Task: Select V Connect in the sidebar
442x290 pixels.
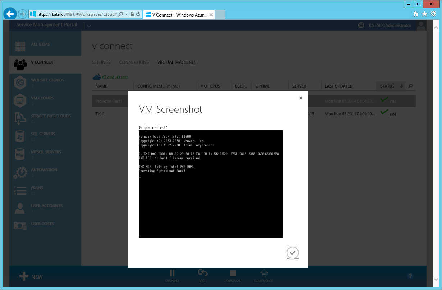Action: coord(45,65)
